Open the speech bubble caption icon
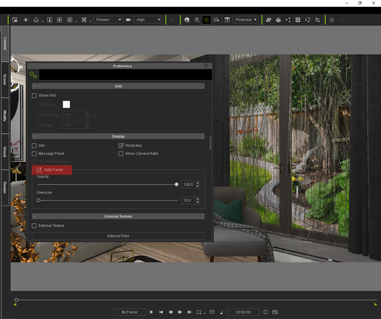Image resolution: width=381 pixels, height=319 pixels. pyautogui.click(x=212, y=312)
